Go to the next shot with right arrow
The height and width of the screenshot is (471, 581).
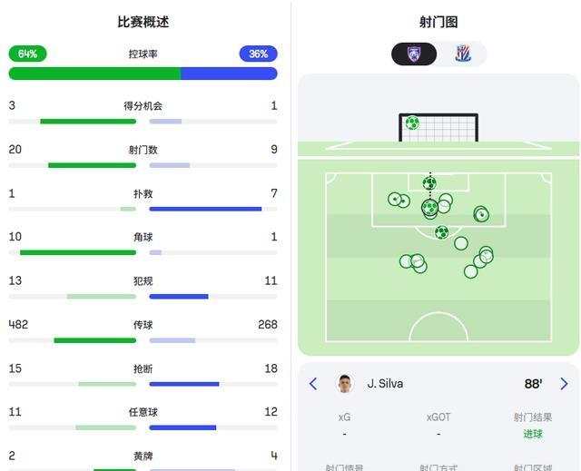(x=564, y=384)
